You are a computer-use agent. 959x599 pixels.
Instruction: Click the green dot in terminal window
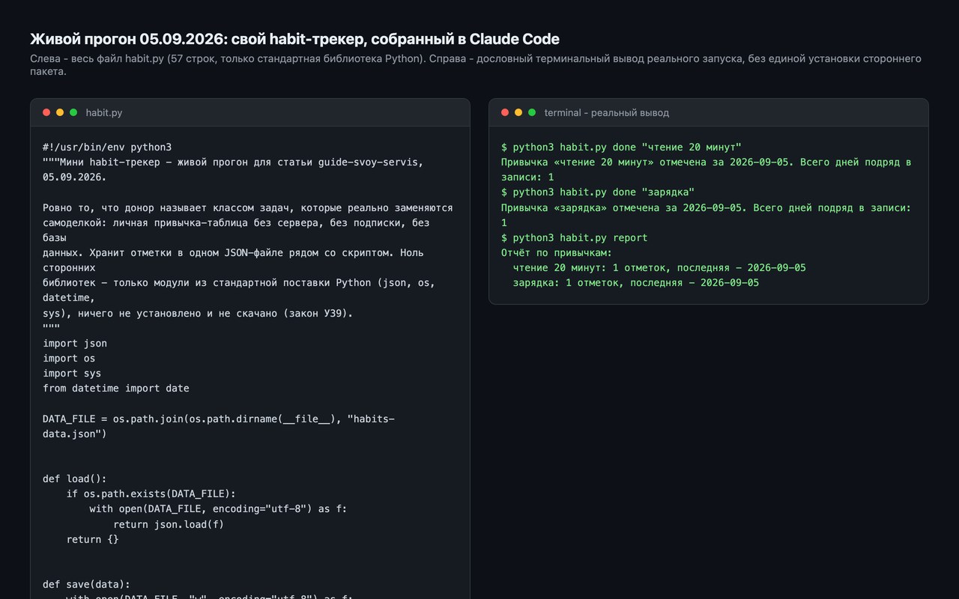[x=532, y=112]
